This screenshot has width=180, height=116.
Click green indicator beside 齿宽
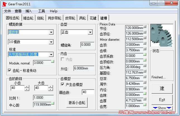point(145,105)
